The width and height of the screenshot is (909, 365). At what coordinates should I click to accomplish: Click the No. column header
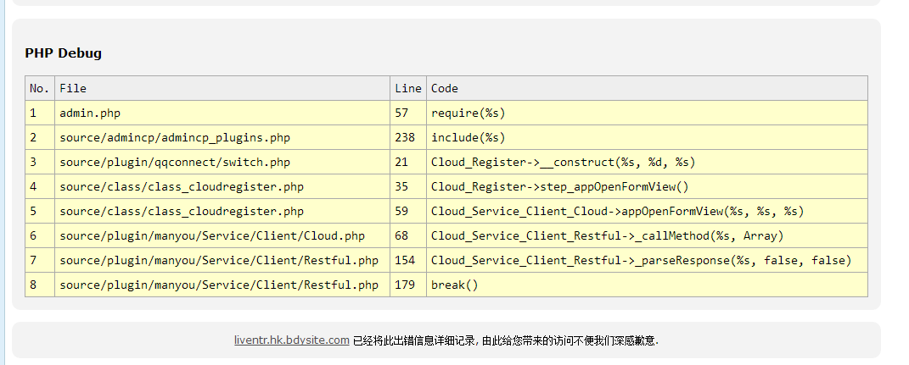click(40, 88)
